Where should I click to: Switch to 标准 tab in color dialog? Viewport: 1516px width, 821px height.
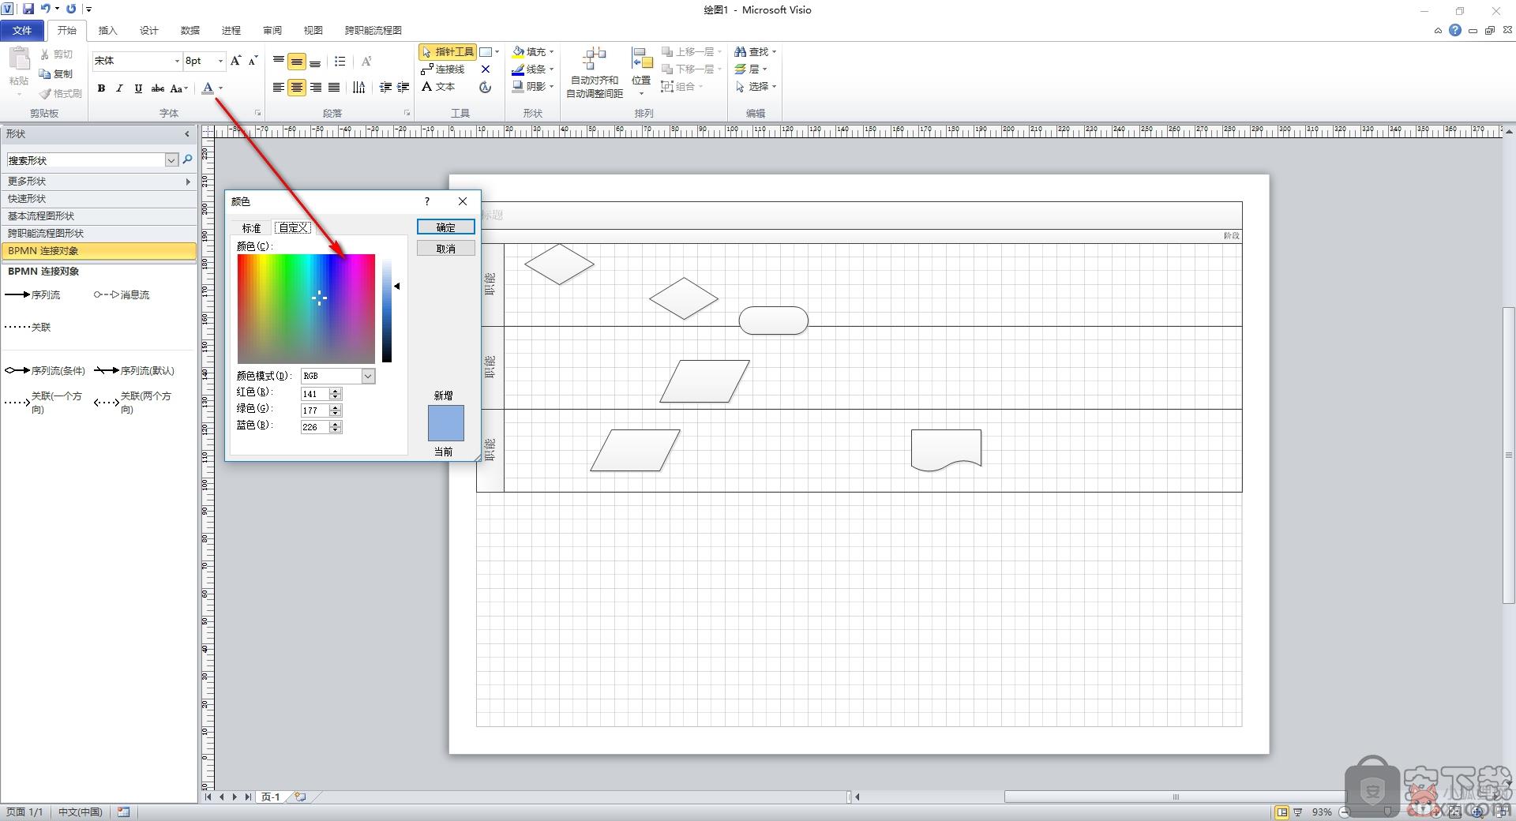pos(251,227)
